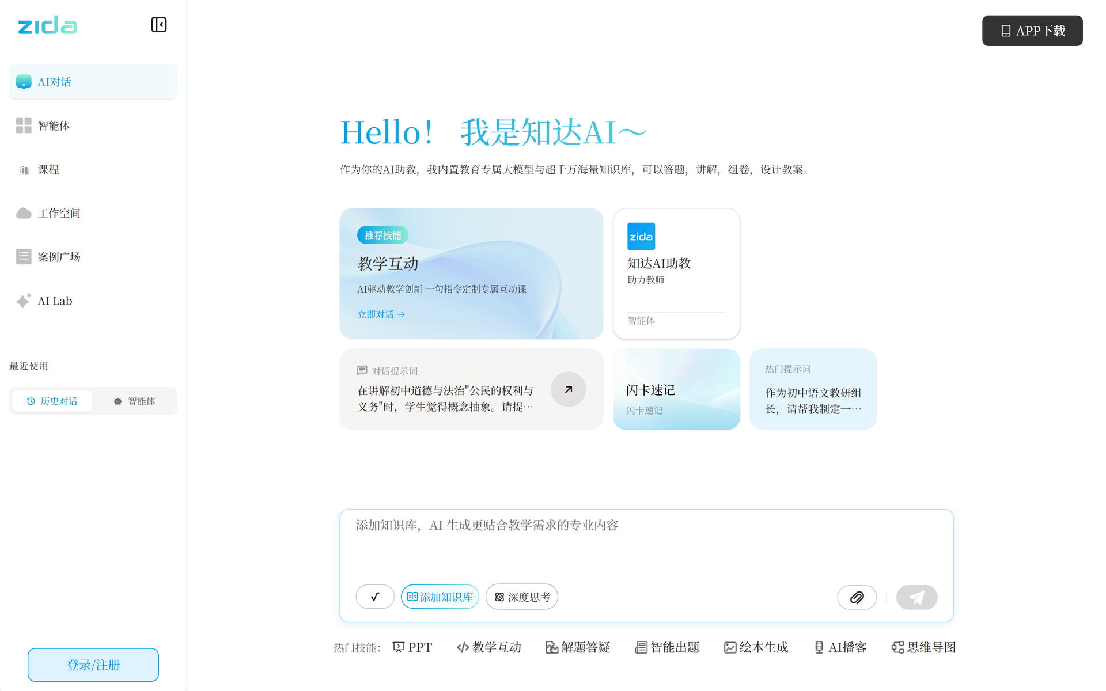Click the paperclip attachment icon
Viewport: 1106px width, 691px height.
click(x=857, y=597)
